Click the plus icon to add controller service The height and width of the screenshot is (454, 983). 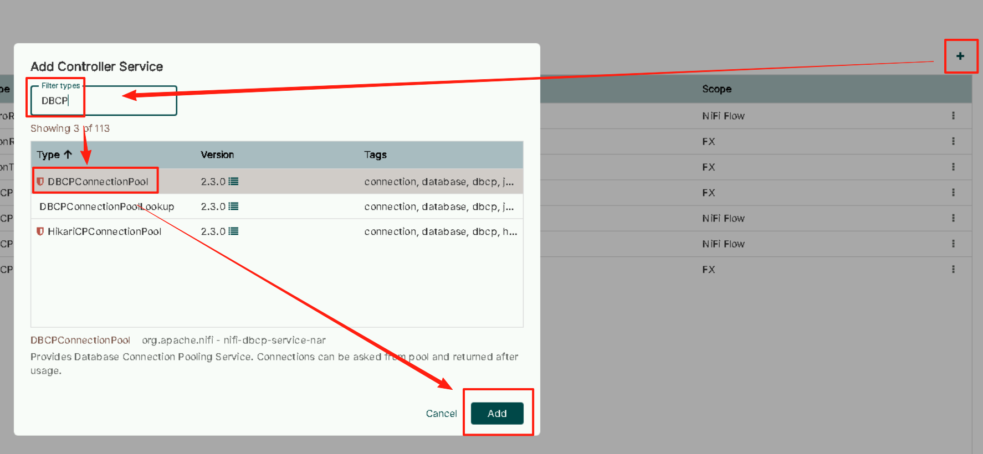point(960,56)
